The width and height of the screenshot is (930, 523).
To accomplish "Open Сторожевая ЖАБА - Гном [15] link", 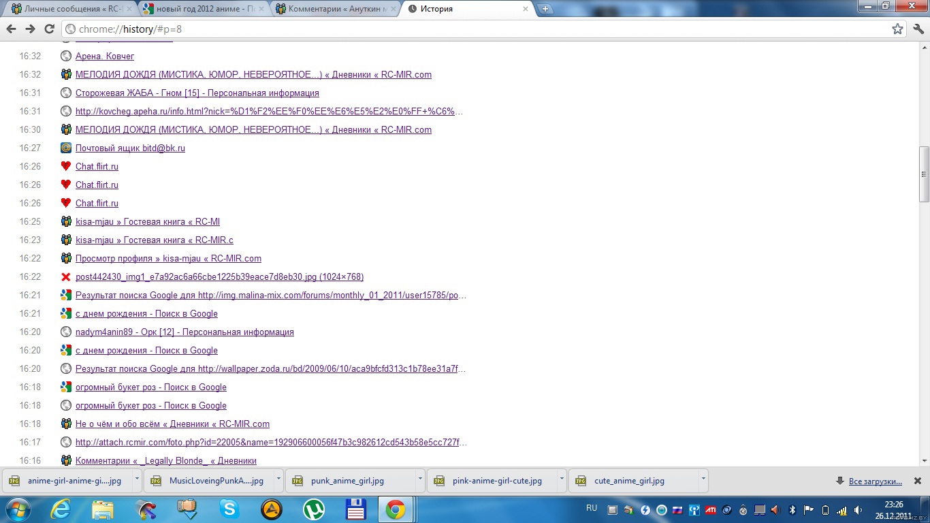I will coord(197,93).
